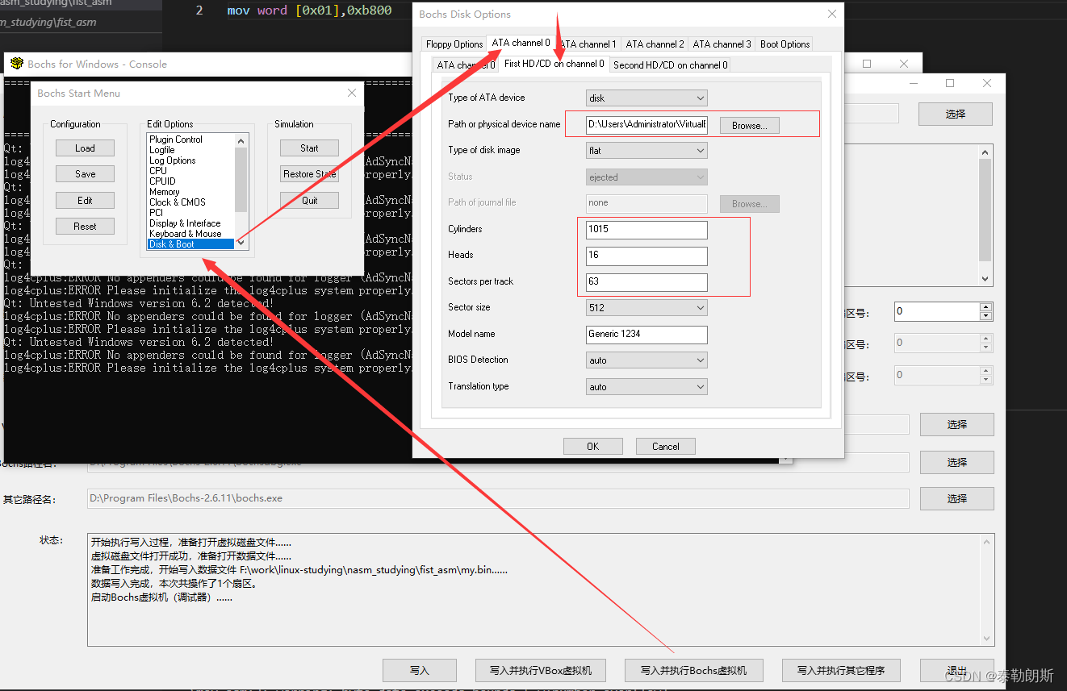Open First HD/CD on channel 0 subtab
This screenshot has width=1067, height=691.
[554, 64]
